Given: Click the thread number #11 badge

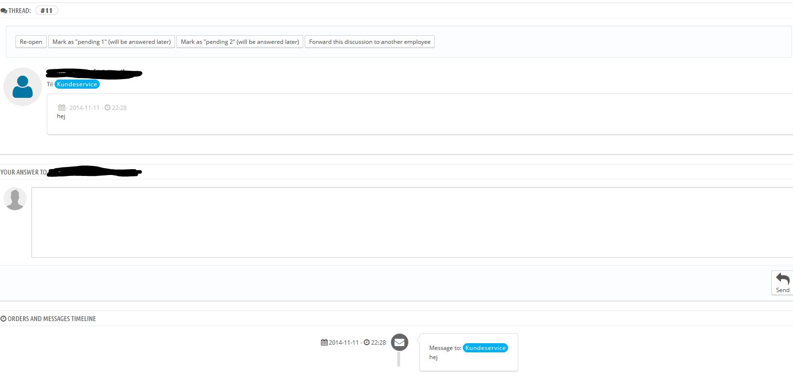Looking at the screenshot, I should [x=47, y=11].
